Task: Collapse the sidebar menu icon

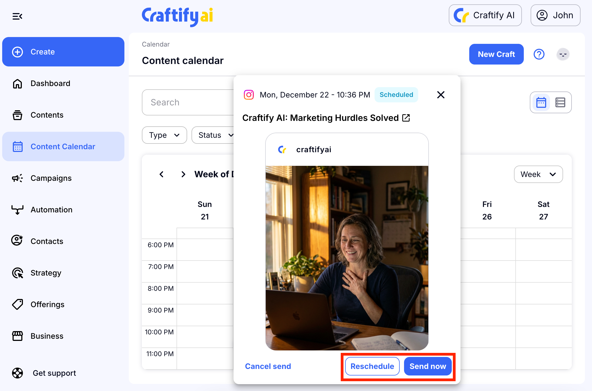Action: tap(17, 16)
